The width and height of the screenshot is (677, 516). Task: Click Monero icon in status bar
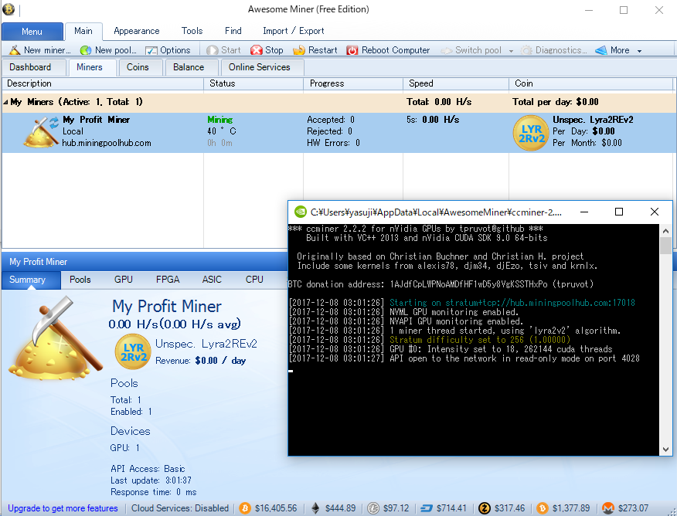coord(608,508)
